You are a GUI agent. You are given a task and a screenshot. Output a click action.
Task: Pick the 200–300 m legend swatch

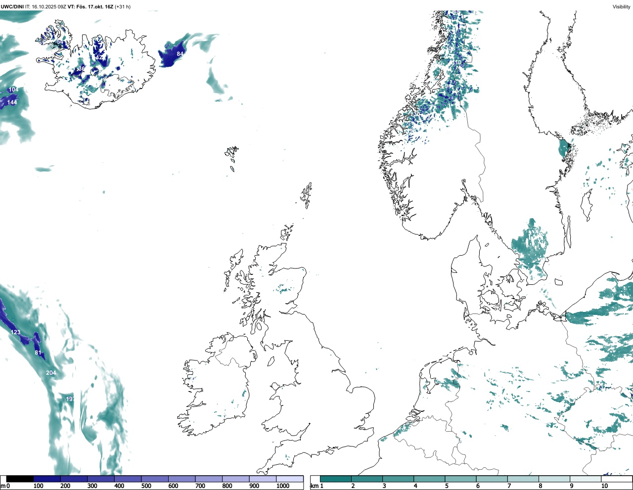point(74,479)
